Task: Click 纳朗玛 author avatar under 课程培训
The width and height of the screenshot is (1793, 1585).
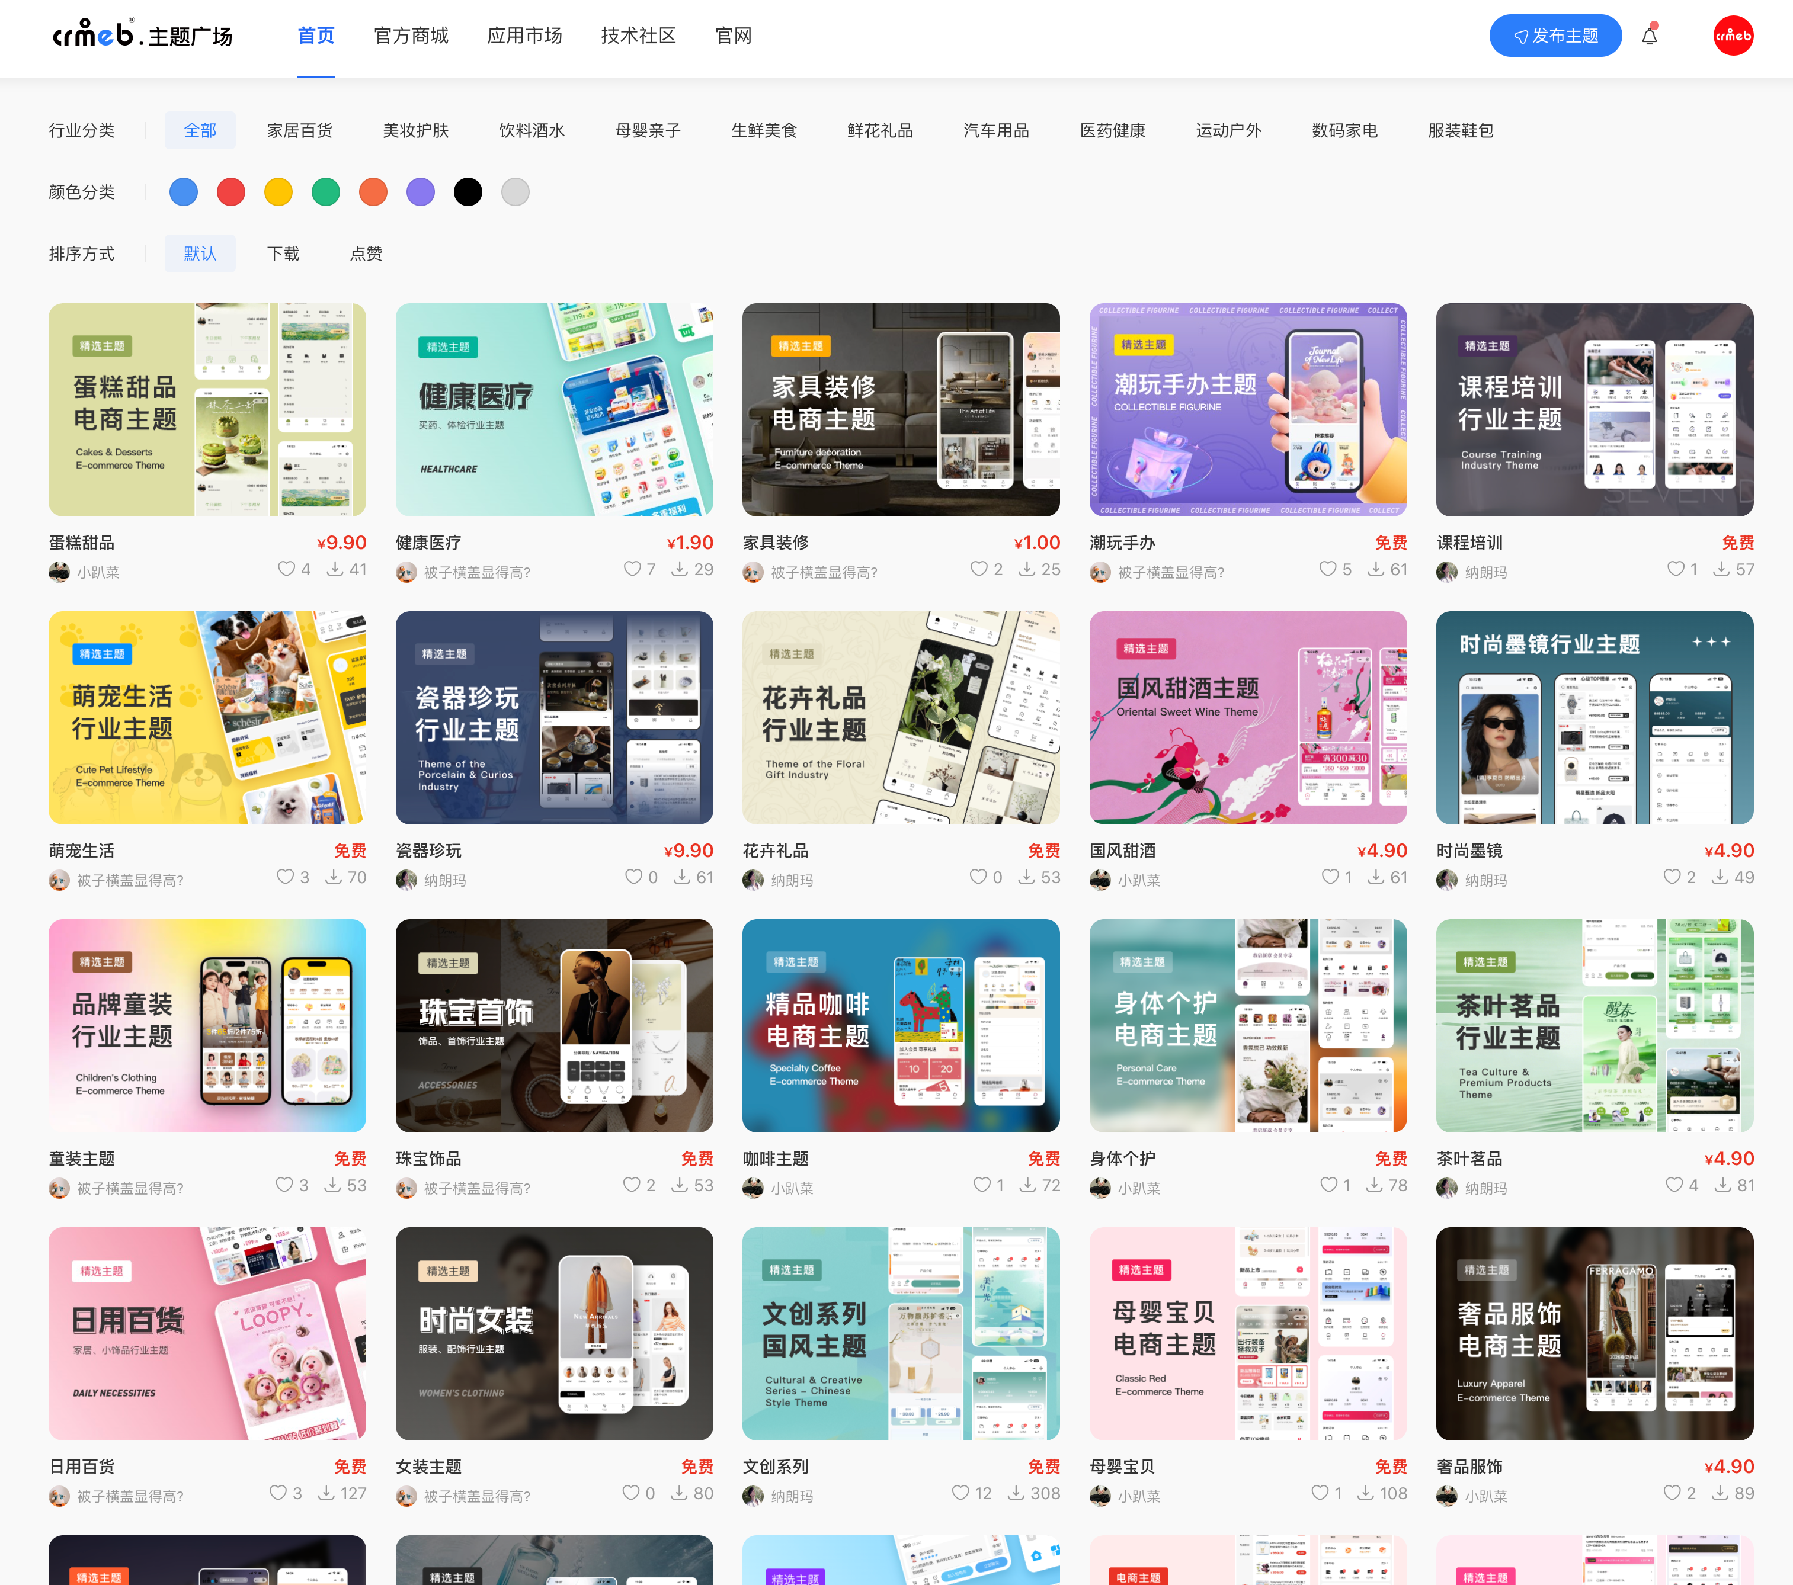Action: coord(1446,572)
